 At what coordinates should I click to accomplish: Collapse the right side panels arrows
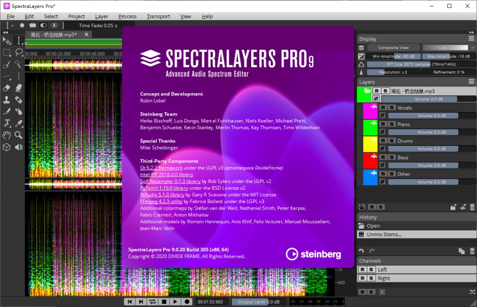[x=471, y=32]
